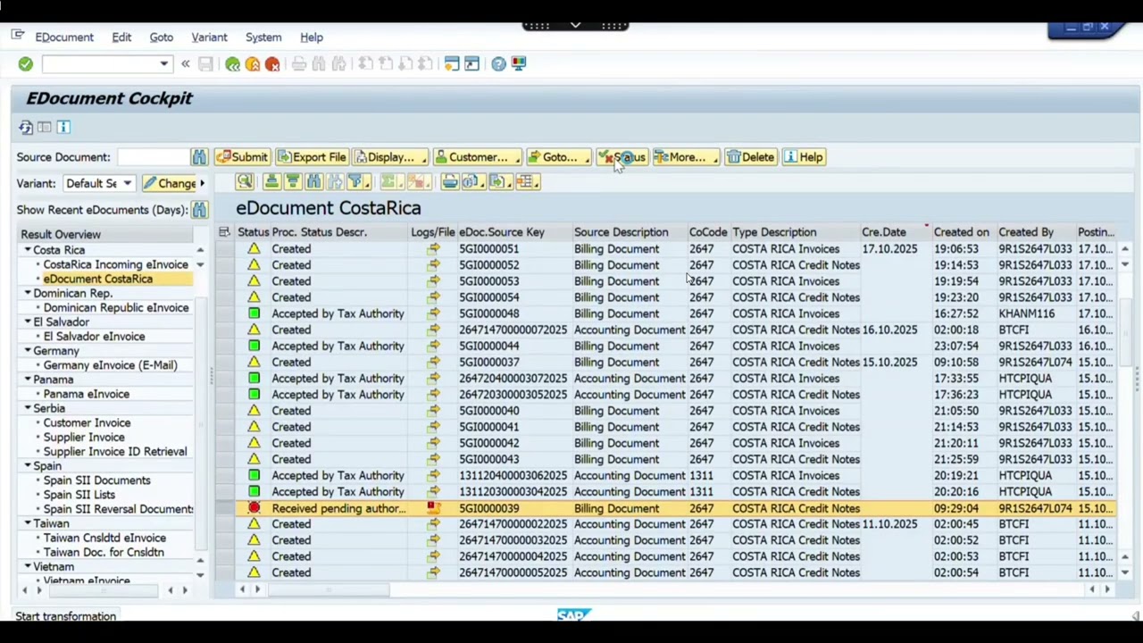Collapse the Taiwan tree node
Screen dimensions: 1143x643
(x=28, y=523)
